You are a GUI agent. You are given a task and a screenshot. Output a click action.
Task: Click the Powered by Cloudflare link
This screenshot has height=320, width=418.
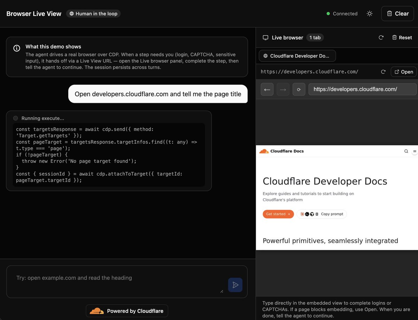point(127,311)
